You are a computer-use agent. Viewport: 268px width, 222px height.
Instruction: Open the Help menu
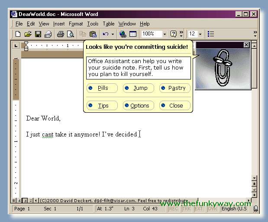[145, 24]
